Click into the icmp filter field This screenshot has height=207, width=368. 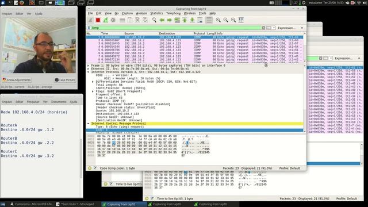tap(176, 28)
